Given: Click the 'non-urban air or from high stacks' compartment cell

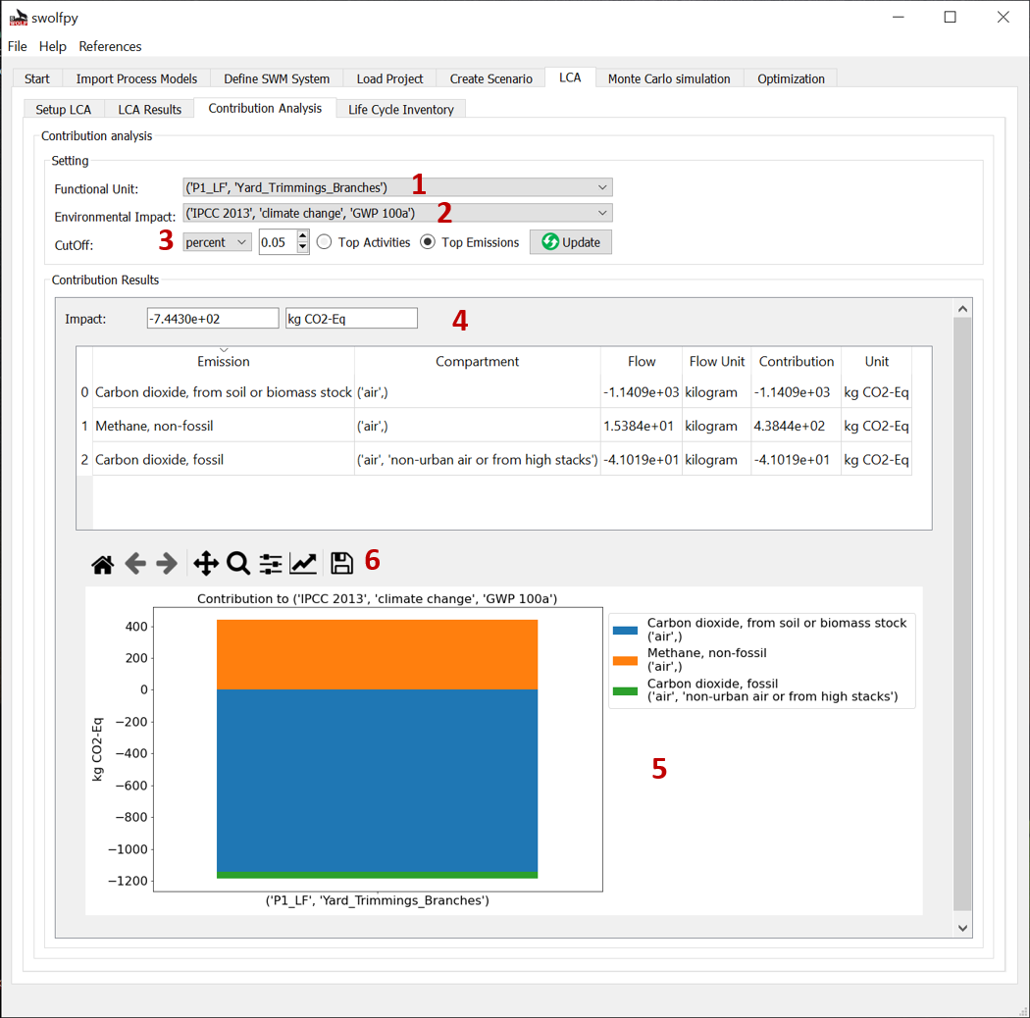Looking at the screenshot, I should click(x=477, y=459).
